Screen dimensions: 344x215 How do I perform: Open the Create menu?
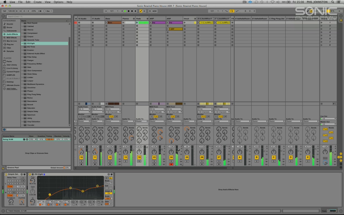pyautogui.click(x=38, y=2)
